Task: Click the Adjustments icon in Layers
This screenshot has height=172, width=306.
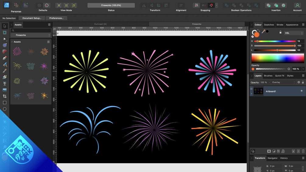Action: click(274, 151)
